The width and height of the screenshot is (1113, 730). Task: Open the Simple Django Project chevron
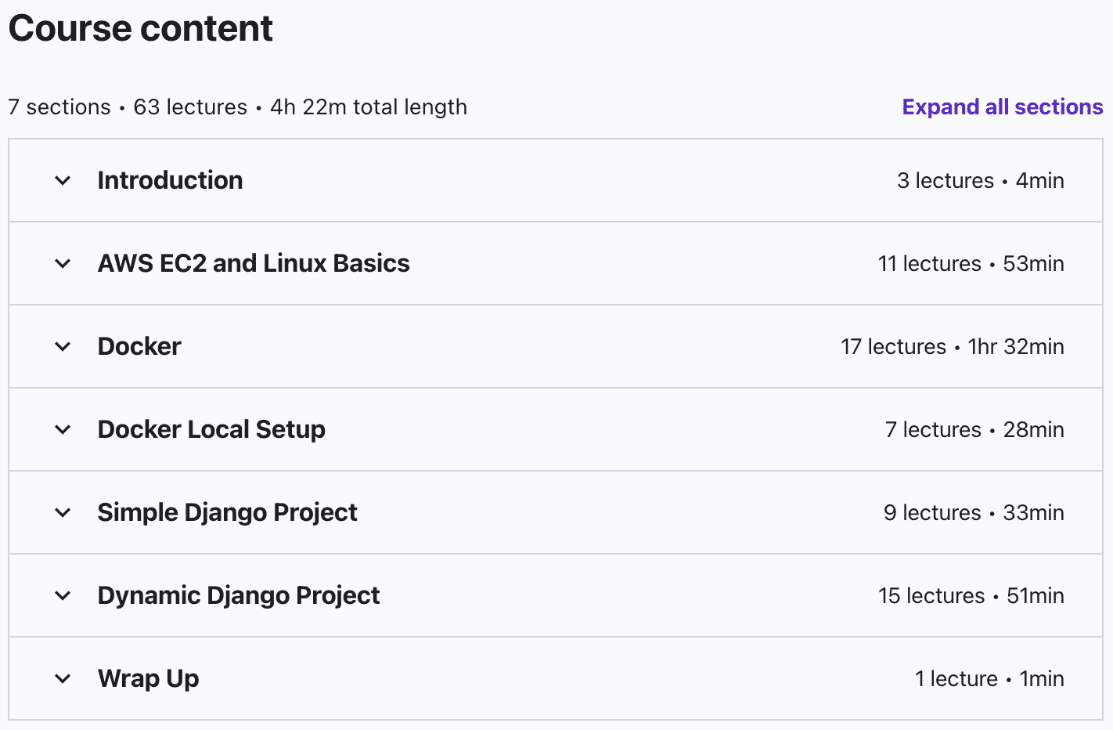[x=63, y=513]
